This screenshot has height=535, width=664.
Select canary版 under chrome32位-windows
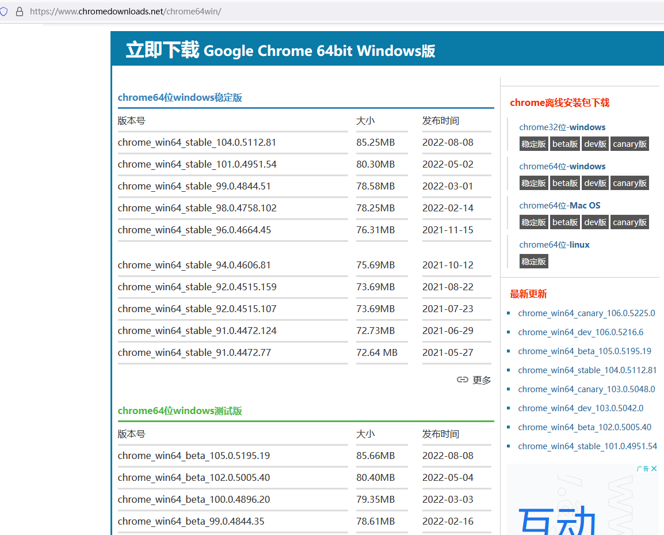pyautogui.click(x=629, y=144)
